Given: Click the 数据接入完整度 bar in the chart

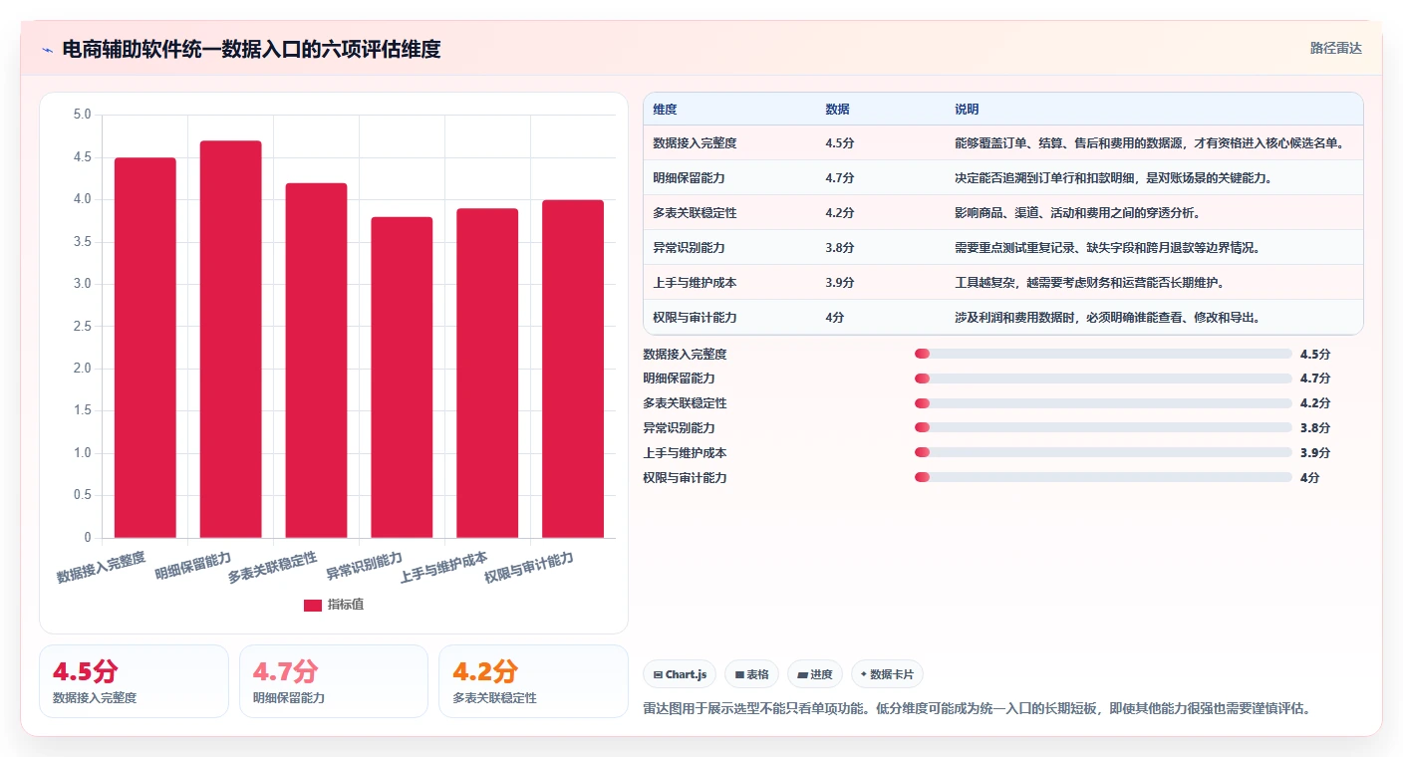Looking at the screenshot, I should [145, 348].
